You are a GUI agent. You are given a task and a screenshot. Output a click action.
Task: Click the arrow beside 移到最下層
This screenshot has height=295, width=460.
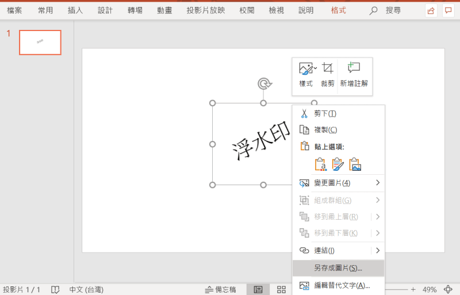378,233
